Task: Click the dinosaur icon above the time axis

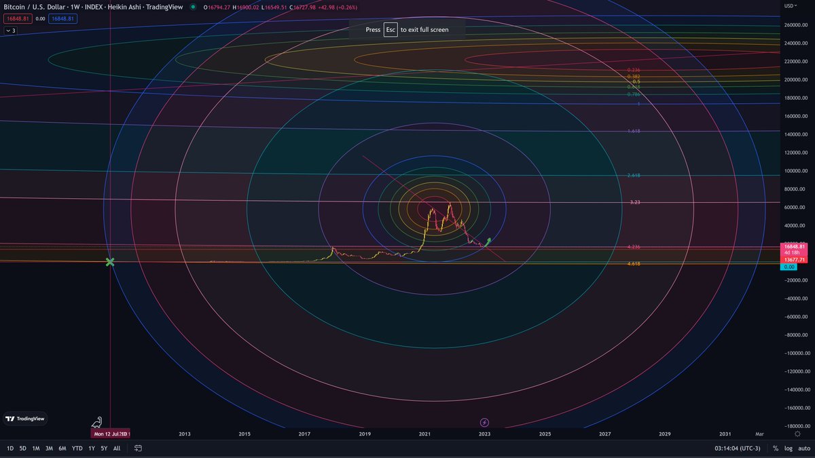Action: tap(97, 422)
